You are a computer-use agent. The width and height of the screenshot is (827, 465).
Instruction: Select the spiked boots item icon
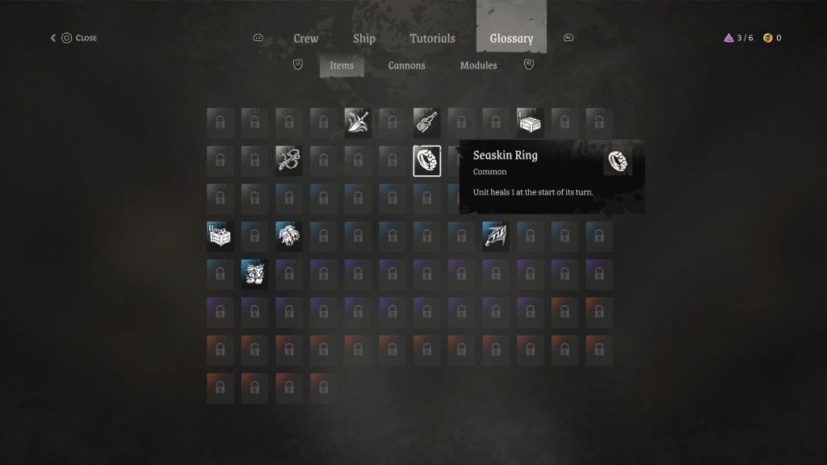coord(254,274)
